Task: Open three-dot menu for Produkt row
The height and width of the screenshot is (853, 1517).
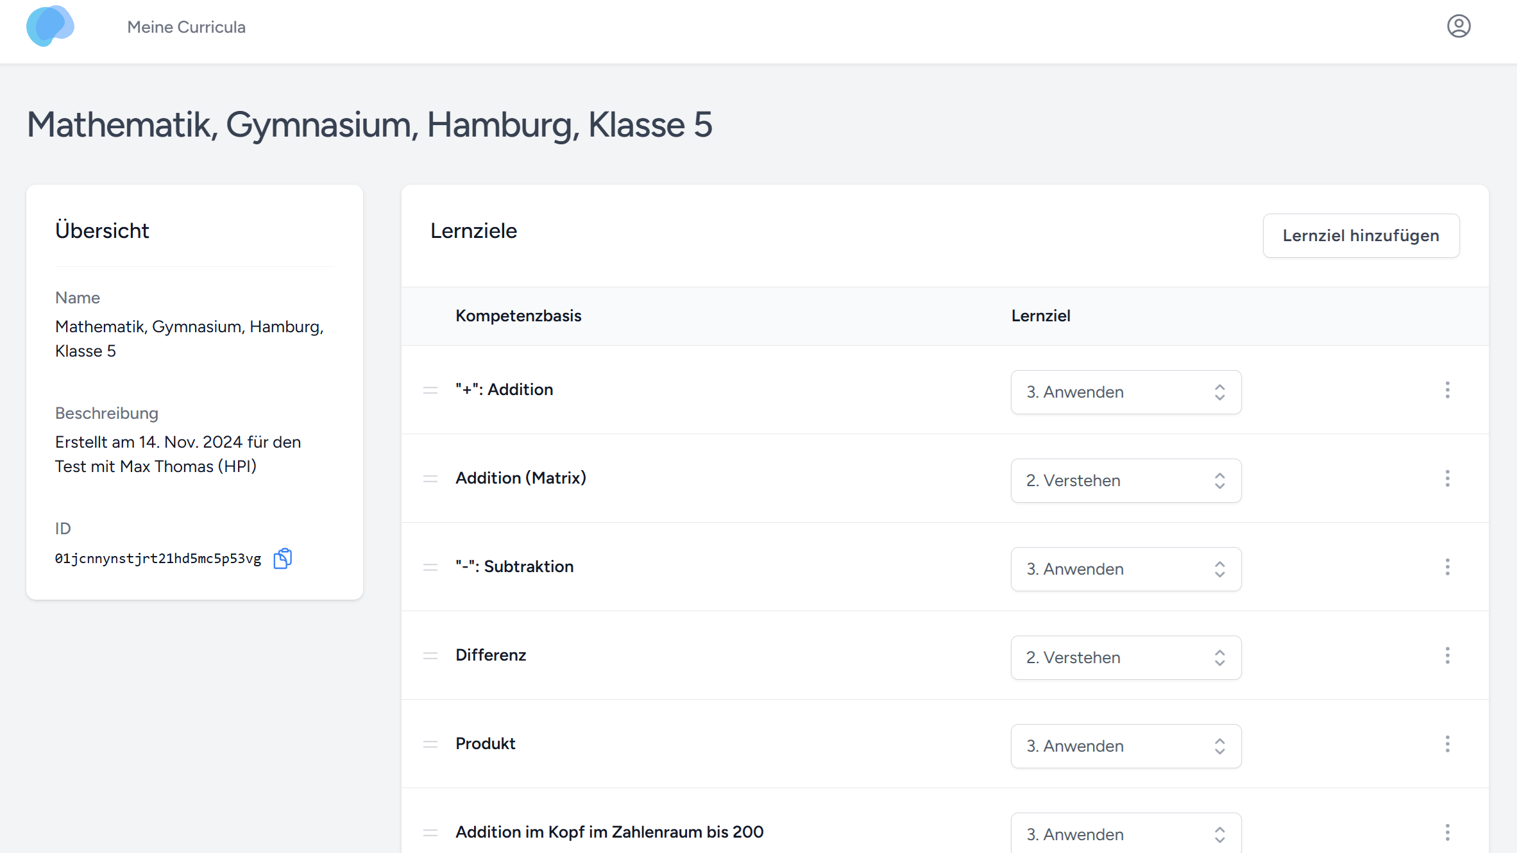Action: [x=1447, y=744]
